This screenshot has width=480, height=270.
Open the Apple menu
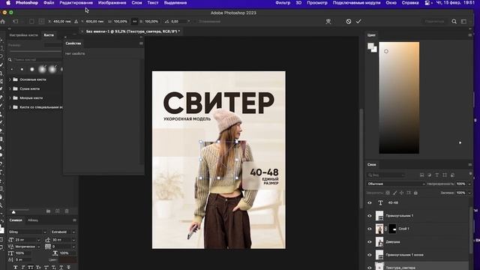click(8, 3)
